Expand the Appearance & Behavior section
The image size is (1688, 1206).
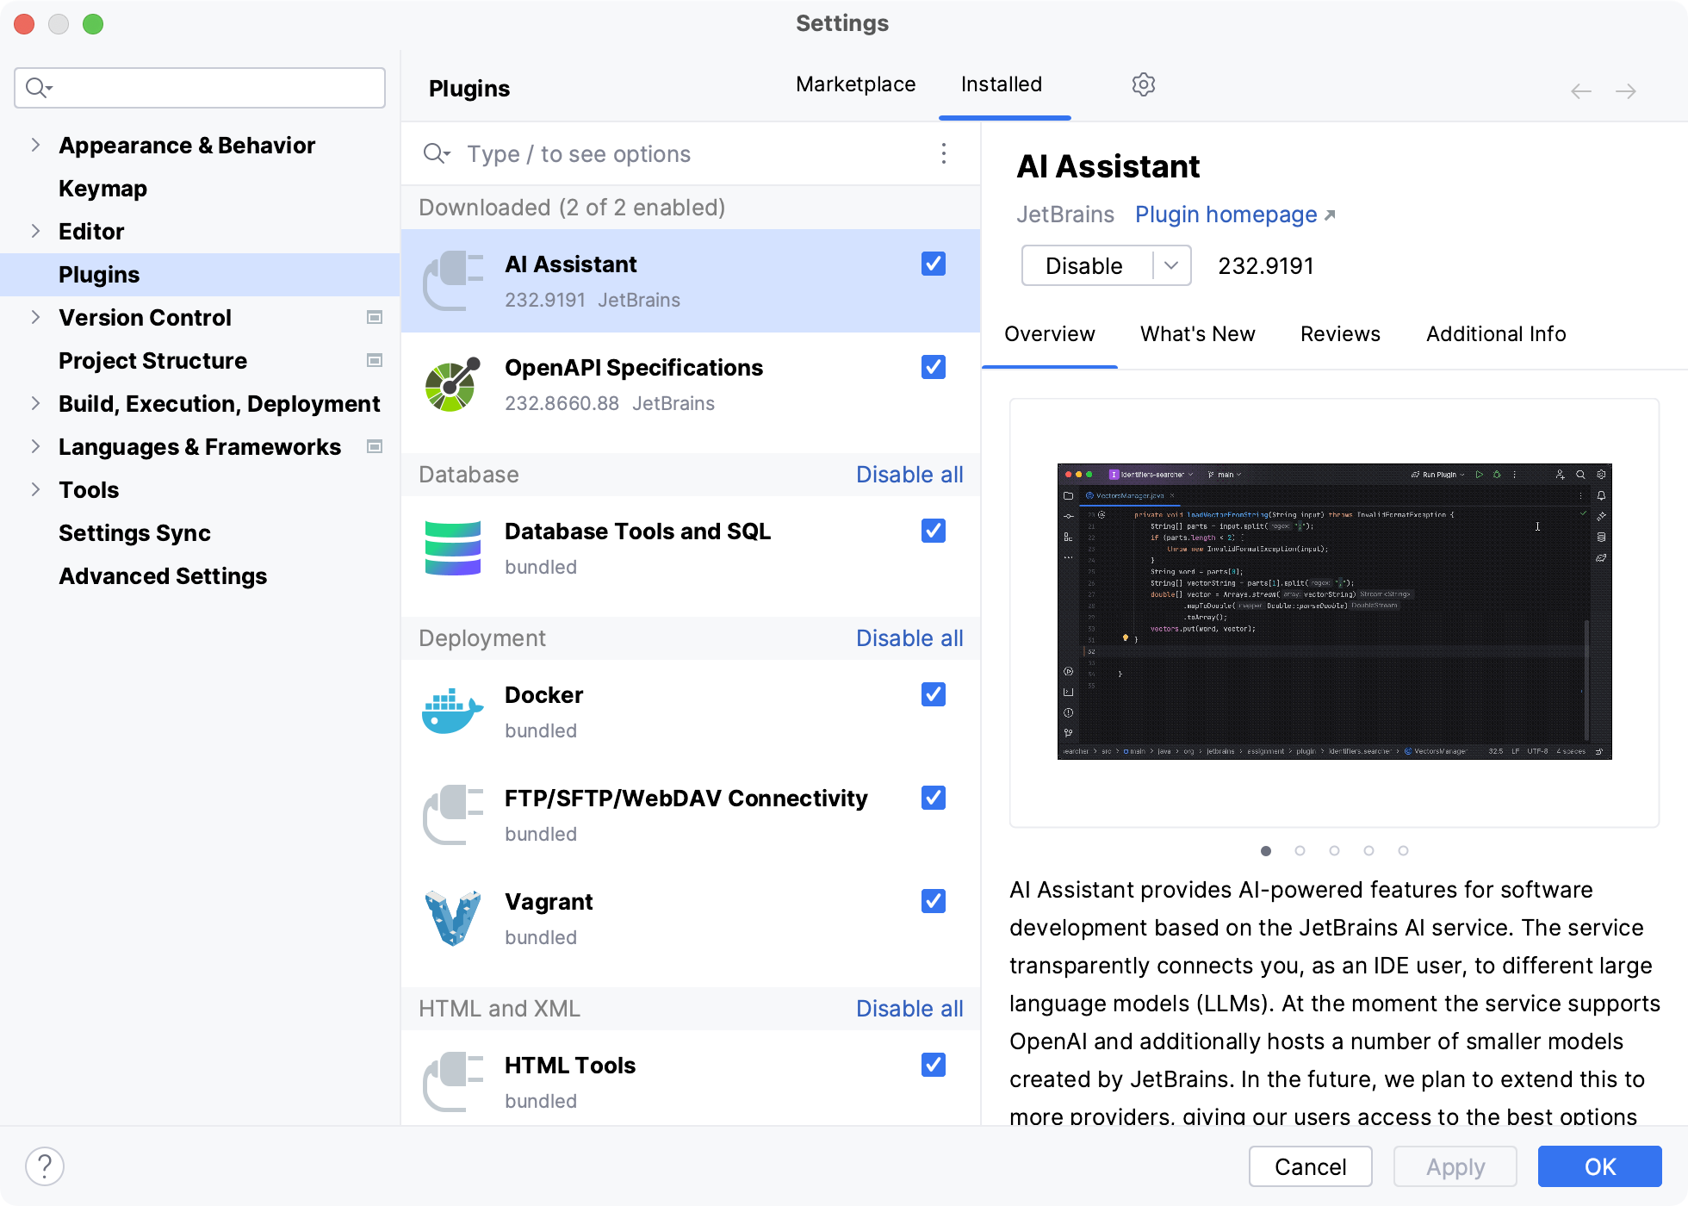click(x=35, y=145)
